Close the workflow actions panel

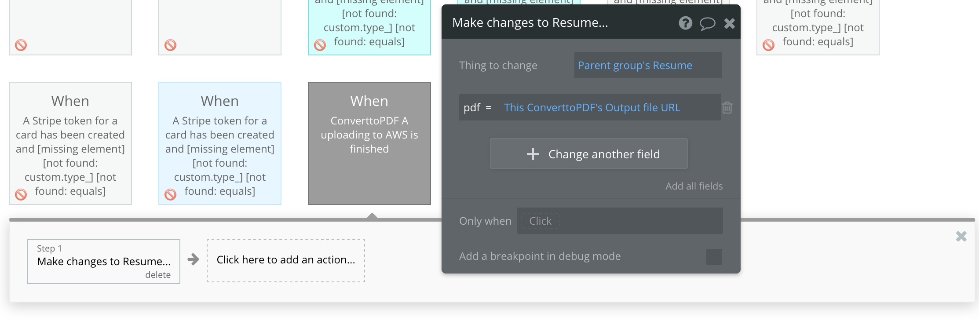tap(961, 237)
